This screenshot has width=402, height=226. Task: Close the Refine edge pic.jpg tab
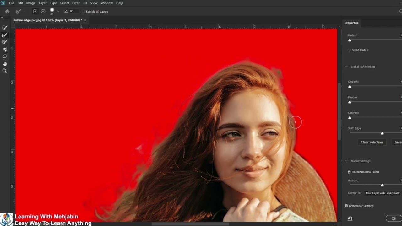pyautogui.click(x=85, y=20)
